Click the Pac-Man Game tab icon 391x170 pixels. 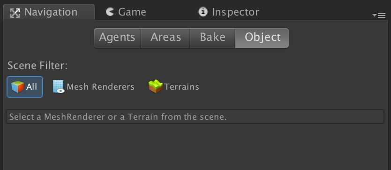[110, 12]
